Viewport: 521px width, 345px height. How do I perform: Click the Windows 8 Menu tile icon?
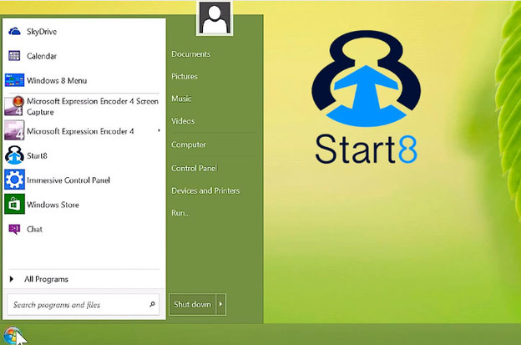[x=14, y=80]
